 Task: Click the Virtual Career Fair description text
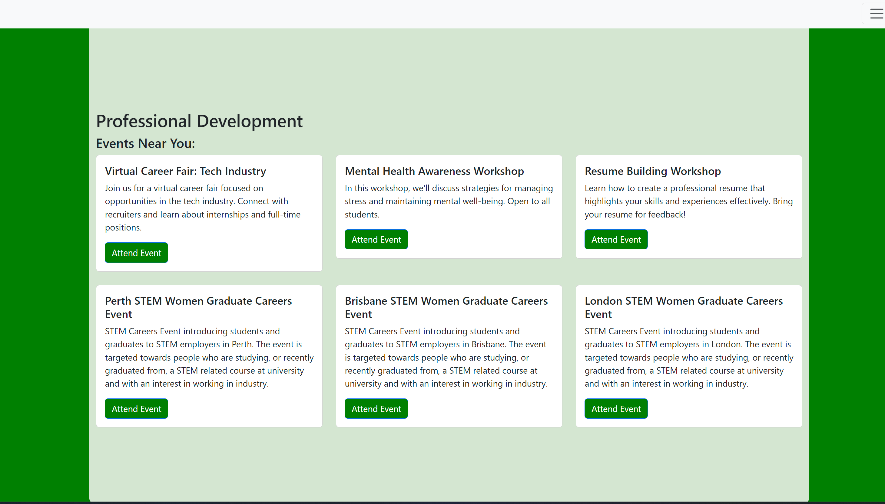pos(203,208)
